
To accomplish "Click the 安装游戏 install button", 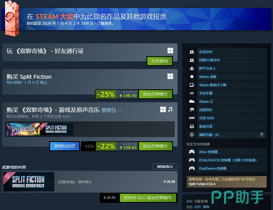I will [160, 61].
